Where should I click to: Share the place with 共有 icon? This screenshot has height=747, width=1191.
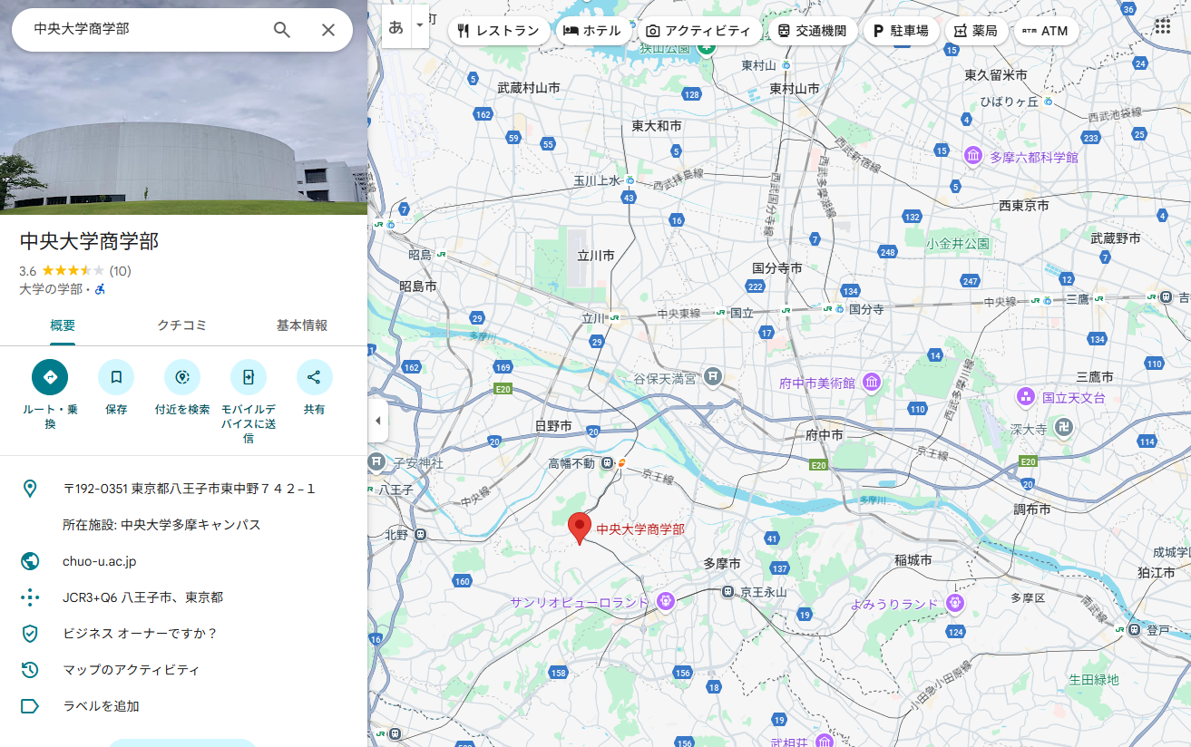tap(314, 377)
